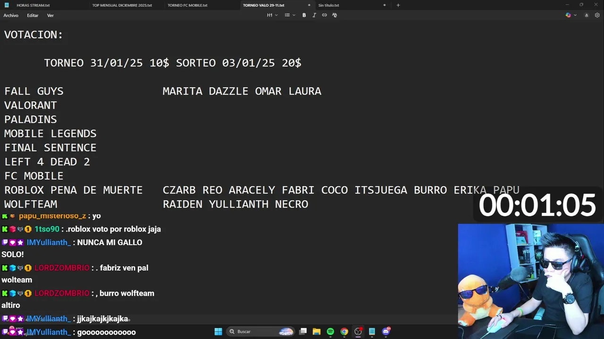
Task: Open the H1 heading style dropdown
Action: click(272, 15)
